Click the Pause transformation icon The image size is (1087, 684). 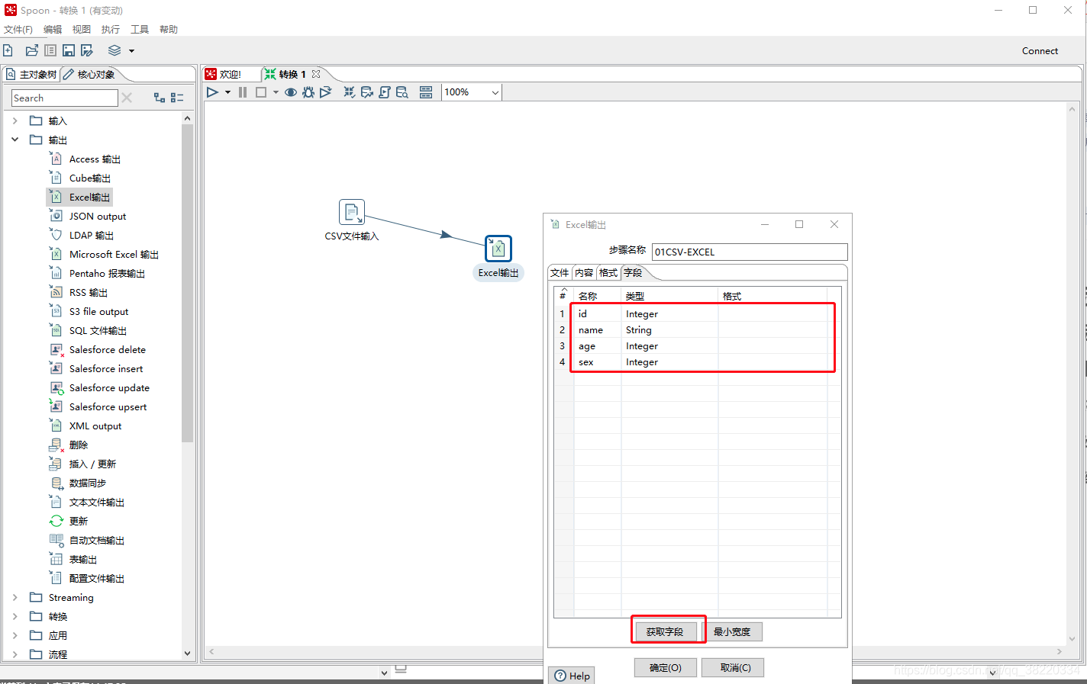243,92
